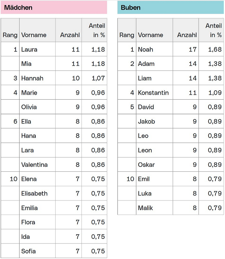Viewport: 225px width, 259px height.
Task: Select the count 17 in Noah's row
Action: click(193, 50)
